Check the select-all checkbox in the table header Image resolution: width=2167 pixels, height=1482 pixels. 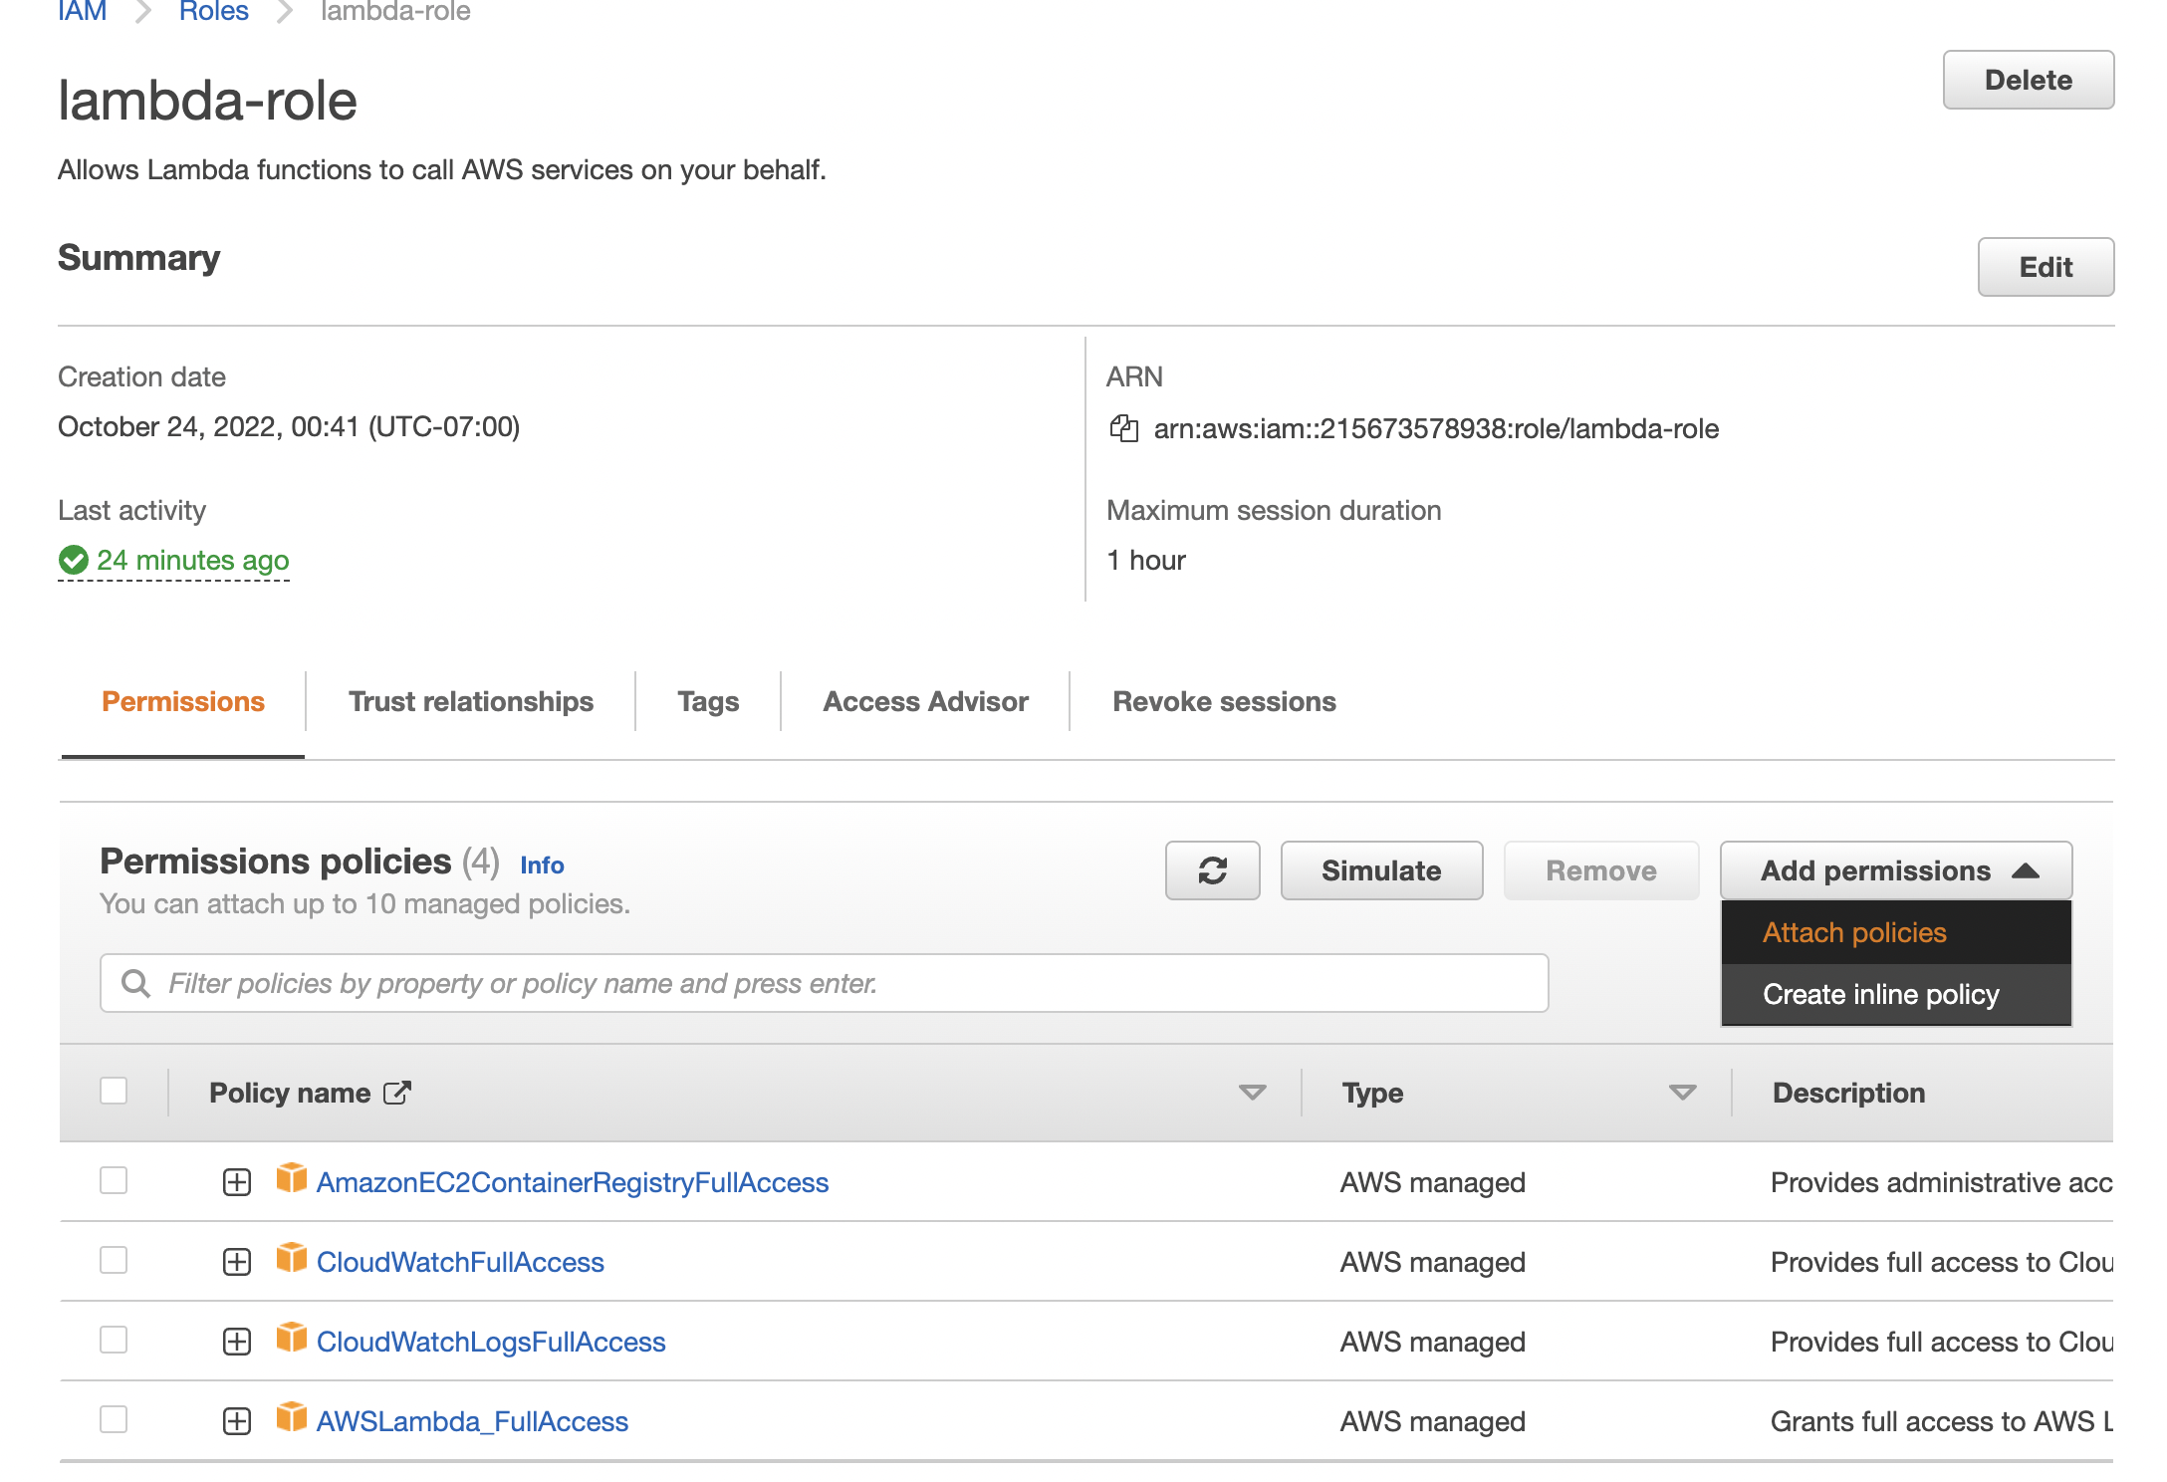coord(115,1091)
